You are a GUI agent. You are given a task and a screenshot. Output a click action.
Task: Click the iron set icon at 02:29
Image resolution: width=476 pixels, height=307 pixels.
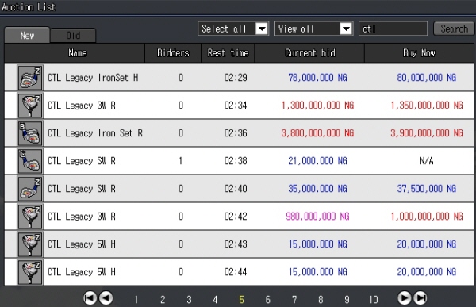pyautogui.click(x=30, y=78)
